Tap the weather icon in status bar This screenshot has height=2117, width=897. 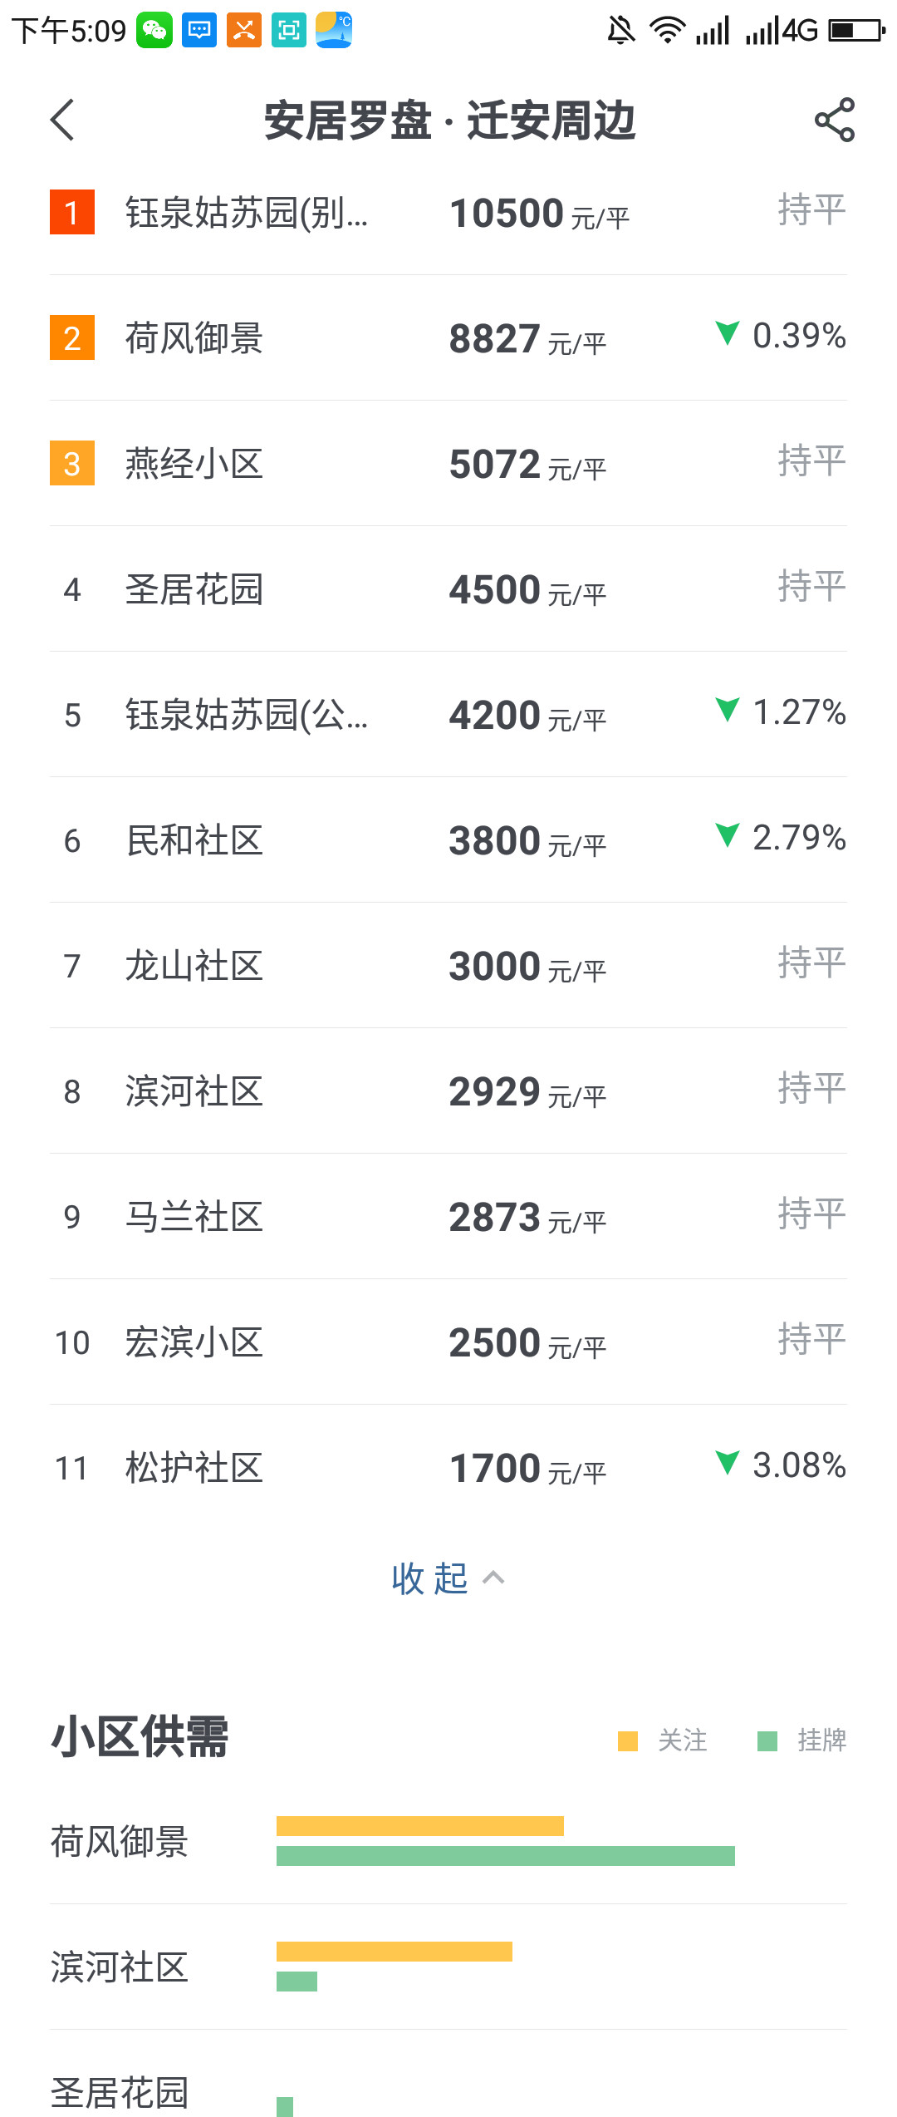(334, 31)
